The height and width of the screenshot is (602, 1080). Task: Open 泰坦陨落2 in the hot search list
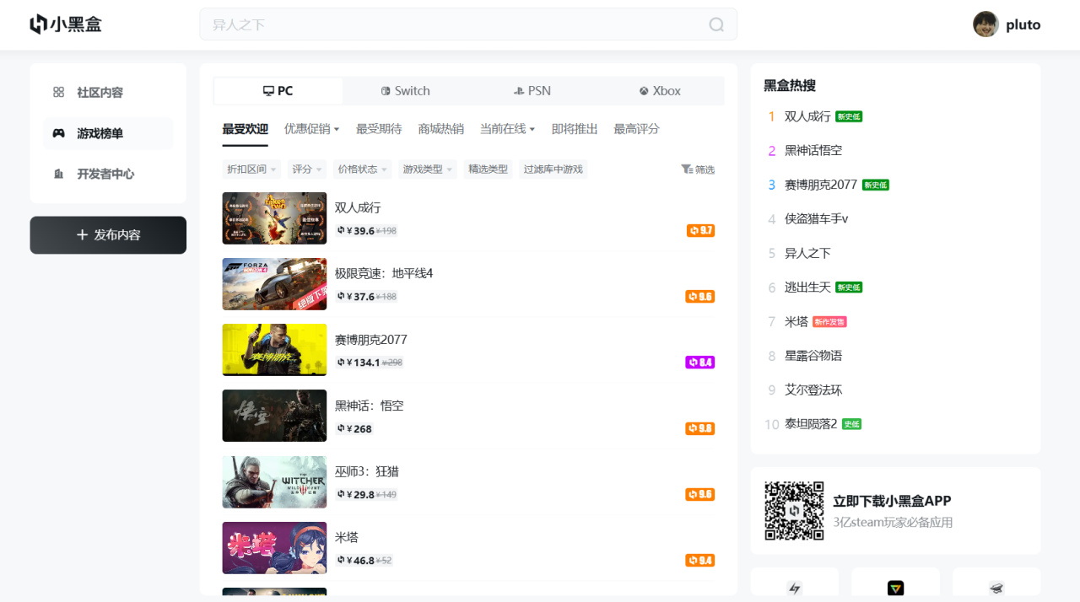[x=811, y=424]
